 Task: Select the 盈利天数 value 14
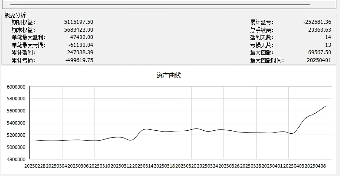[x=328, y=37]
